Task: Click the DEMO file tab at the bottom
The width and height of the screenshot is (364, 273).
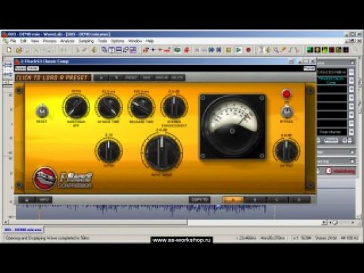Action: (x=23, y=230)
